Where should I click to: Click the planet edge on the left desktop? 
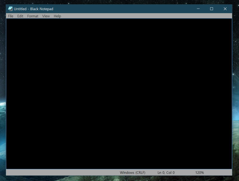tap(2, 120)
